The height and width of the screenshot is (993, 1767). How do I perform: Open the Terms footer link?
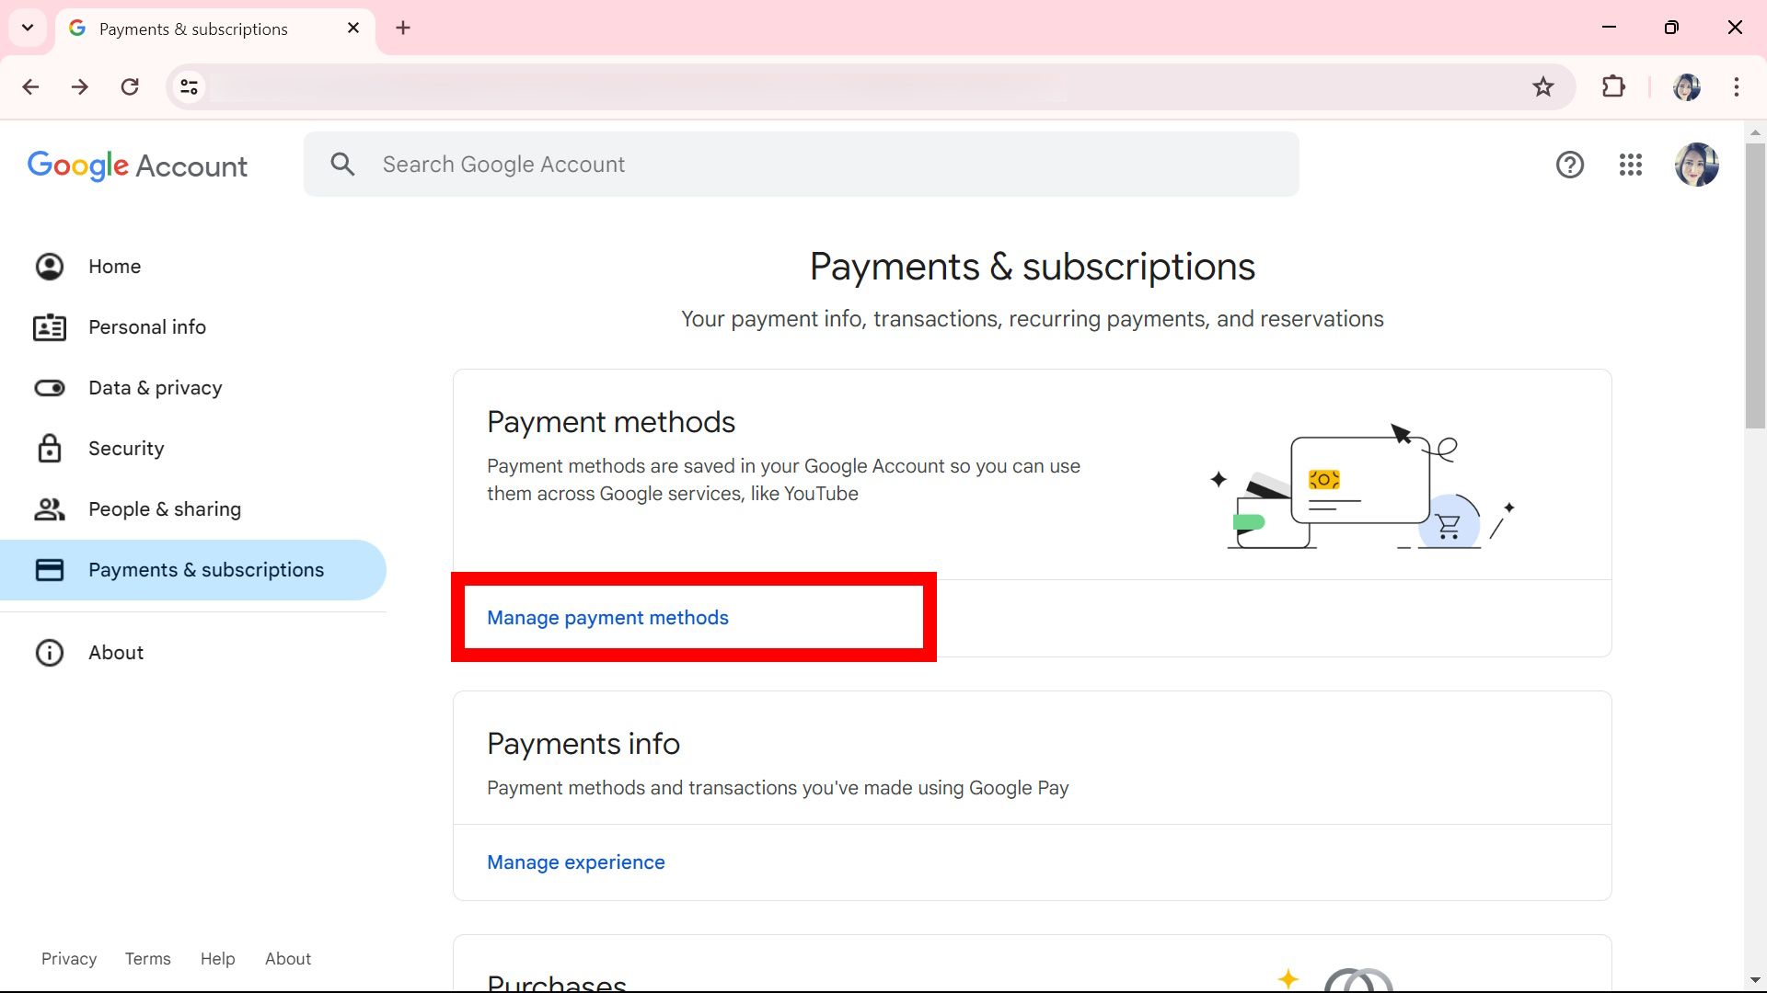coord(147,958)
